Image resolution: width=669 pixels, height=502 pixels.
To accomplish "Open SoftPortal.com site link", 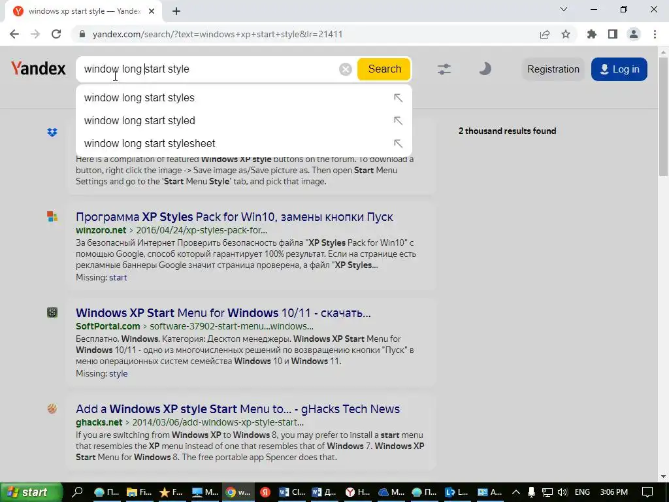I will 108,326.
